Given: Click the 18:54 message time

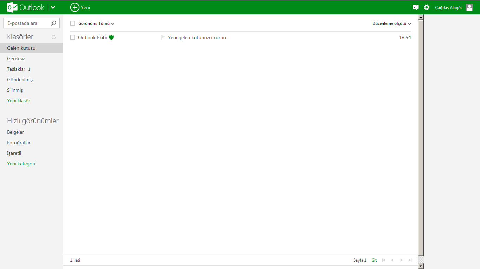Looking at the screenshot, I should (405, 37).
